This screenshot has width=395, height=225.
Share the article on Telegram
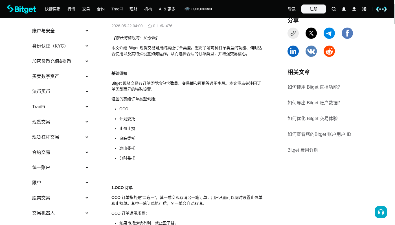(329, 33)
